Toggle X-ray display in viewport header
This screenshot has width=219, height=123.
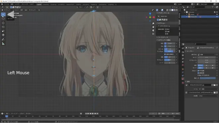[x=167, y=10]
